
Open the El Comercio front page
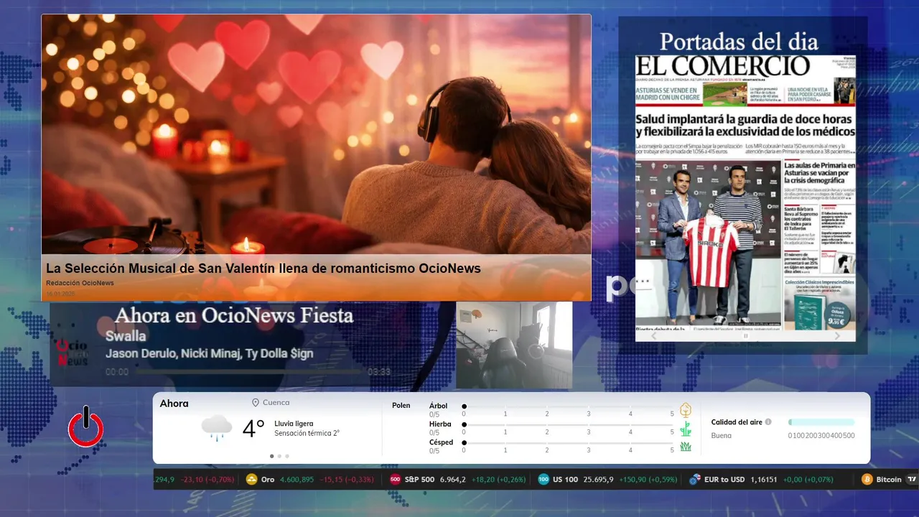pos(745,191)
